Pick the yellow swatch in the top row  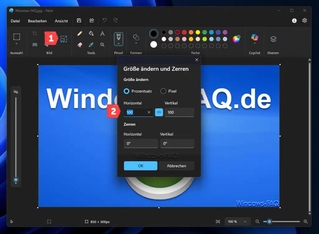198,32
